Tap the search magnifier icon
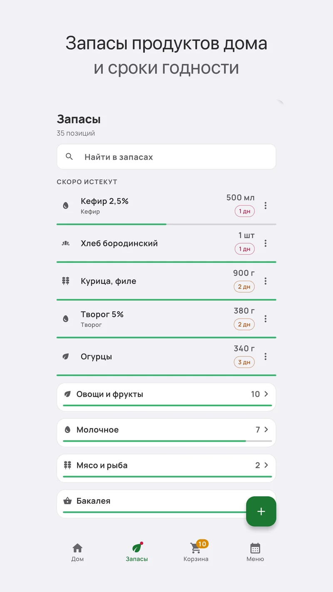Viewport: 333px width, 592px height. click(70, 157)
